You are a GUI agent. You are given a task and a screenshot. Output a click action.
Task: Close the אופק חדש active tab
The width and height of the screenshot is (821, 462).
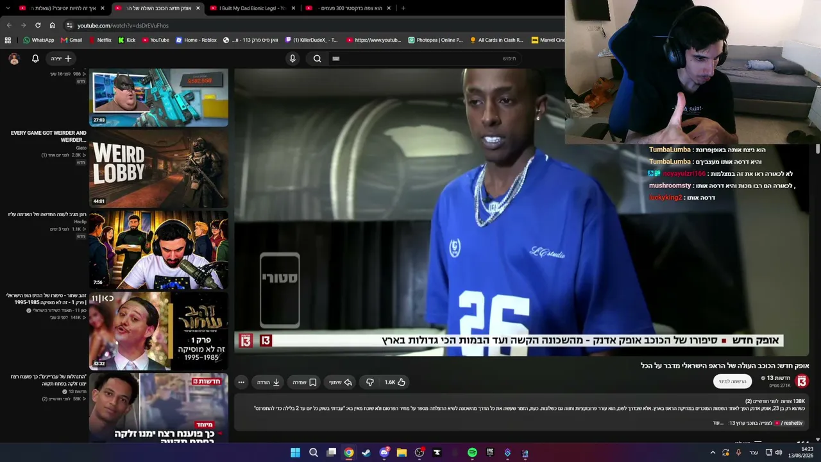click(x=198, y=8)
